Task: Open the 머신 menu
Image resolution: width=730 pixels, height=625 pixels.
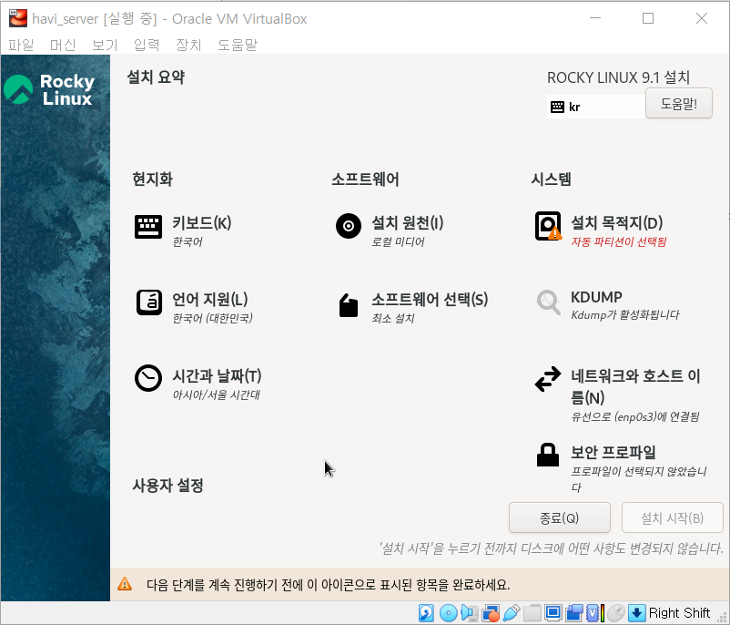Action: 63,45
